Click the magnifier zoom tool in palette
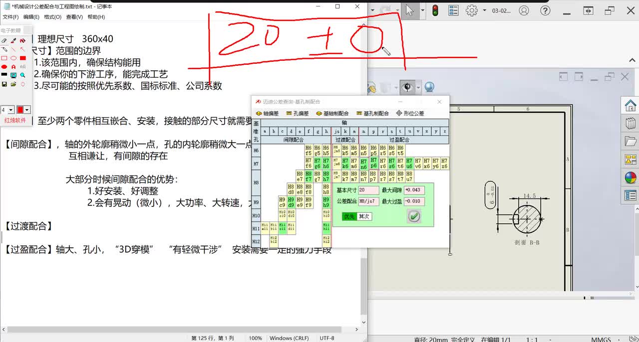 click(x=23, y=75)
